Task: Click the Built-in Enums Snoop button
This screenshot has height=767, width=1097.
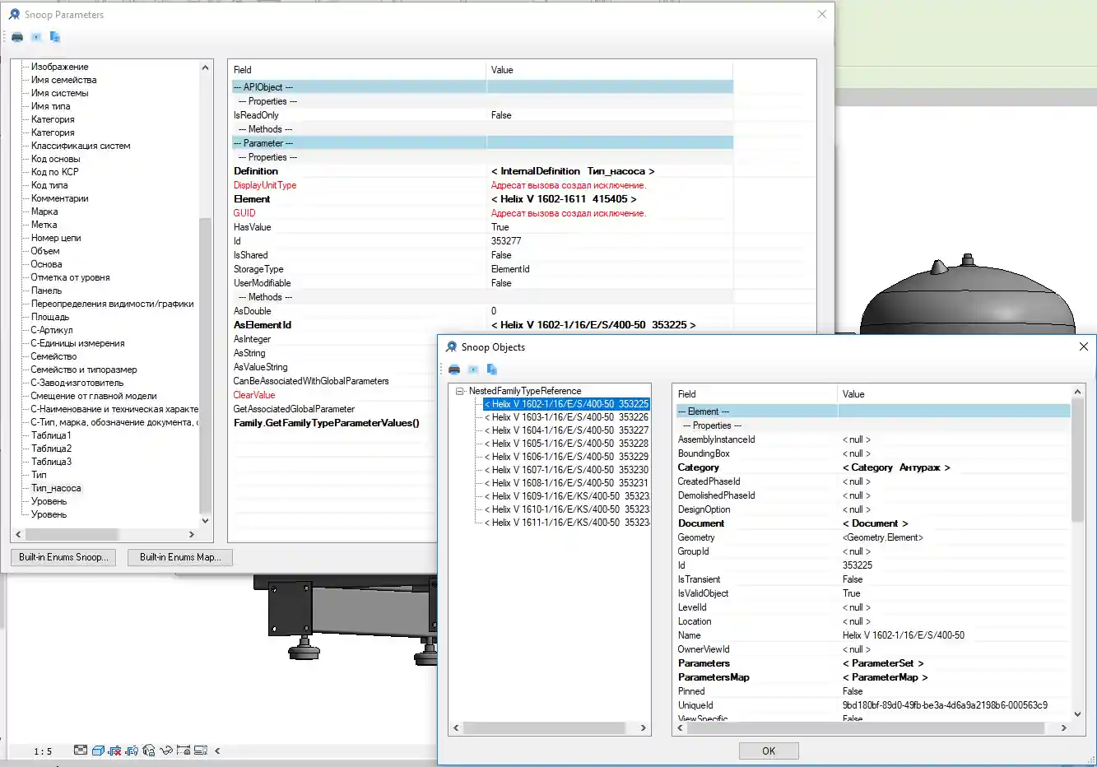Action: click(63, 557)
